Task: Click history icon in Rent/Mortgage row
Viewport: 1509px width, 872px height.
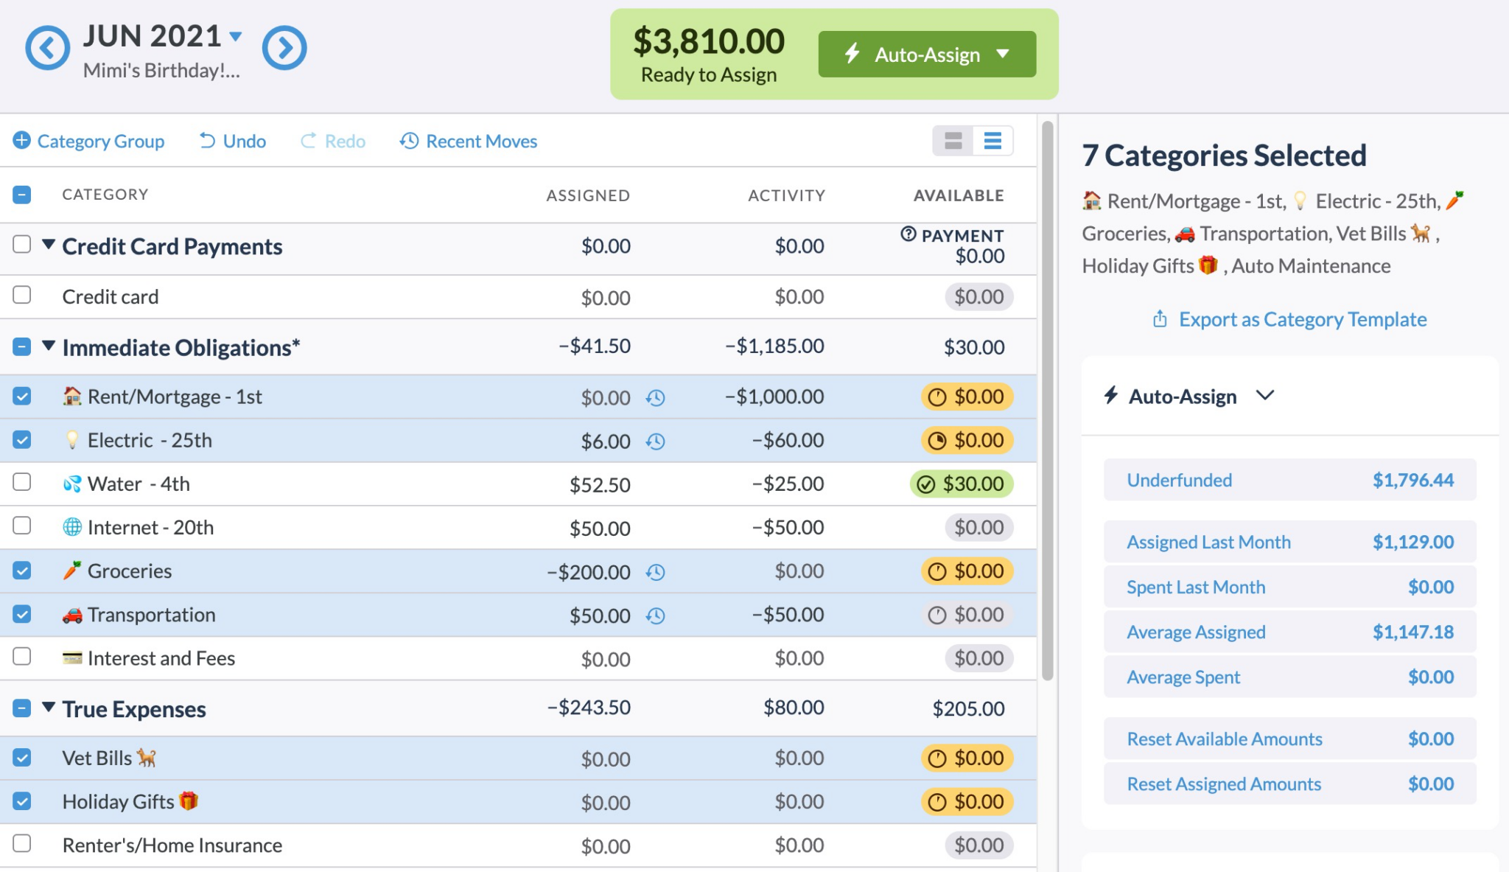Action: [x=655, y=398]
